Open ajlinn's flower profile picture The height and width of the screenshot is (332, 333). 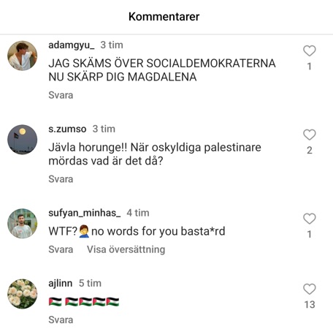[x=23, y=294]
